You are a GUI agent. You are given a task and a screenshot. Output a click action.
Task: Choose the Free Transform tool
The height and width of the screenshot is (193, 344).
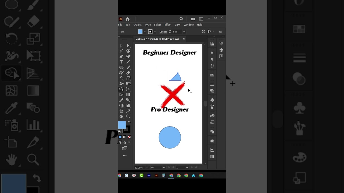[x=128, y=84]
